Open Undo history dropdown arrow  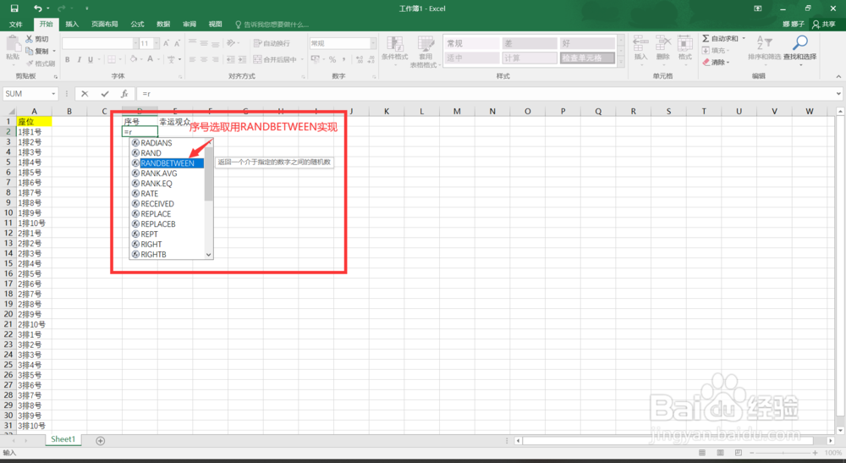coord(48,8)
